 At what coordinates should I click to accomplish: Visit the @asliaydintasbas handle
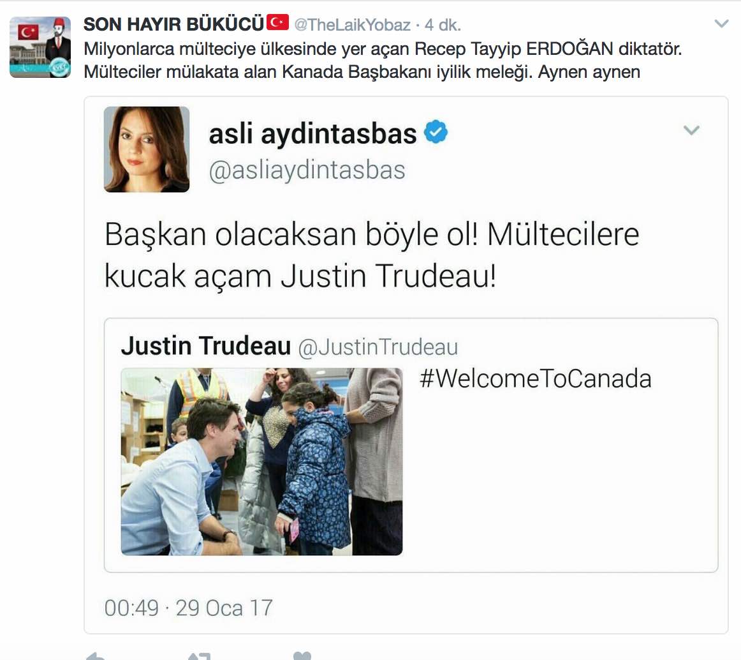[307, 170]
